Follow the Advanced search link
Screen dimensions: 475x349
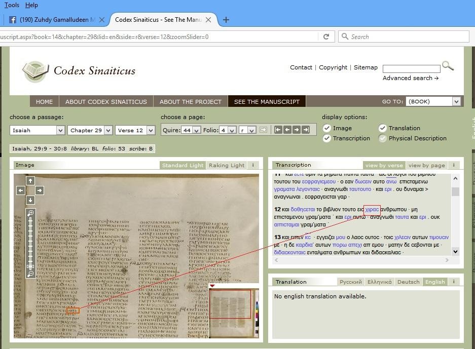411,78
